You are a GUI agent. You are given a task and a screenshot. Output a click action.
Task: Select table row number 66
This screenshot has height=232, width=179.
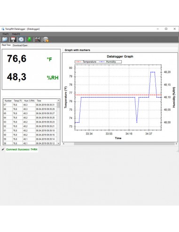pos(30,109)
